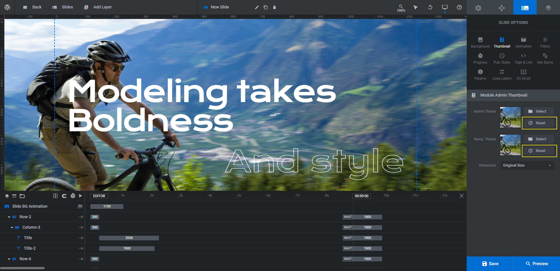This screenshot has height=271, width=560.
Task: Click the timeline list view icon
Action: pos(14,196)
